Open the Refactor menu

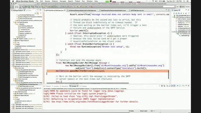pos(55,1)
